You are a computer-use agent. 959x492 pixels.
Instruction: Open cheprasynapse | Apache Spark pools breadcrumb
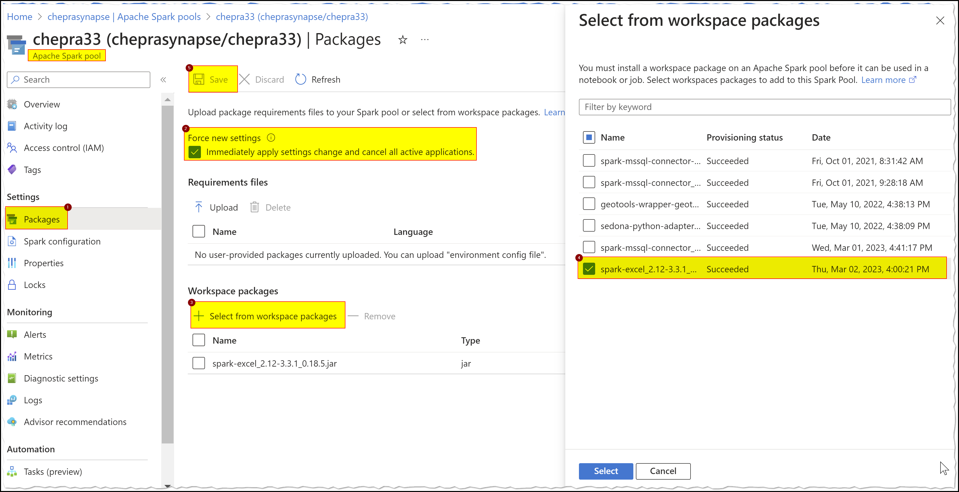[x=124, y=17]
